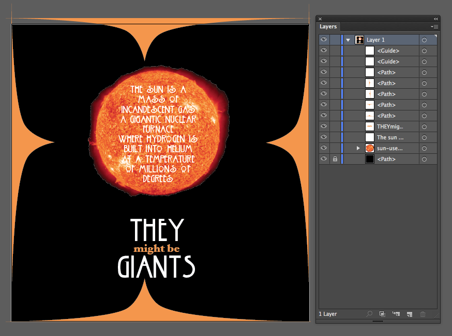Click target circle of THEYmig.. layer
452x336 pixels.
pyautogui.click(x=424, y=126)
